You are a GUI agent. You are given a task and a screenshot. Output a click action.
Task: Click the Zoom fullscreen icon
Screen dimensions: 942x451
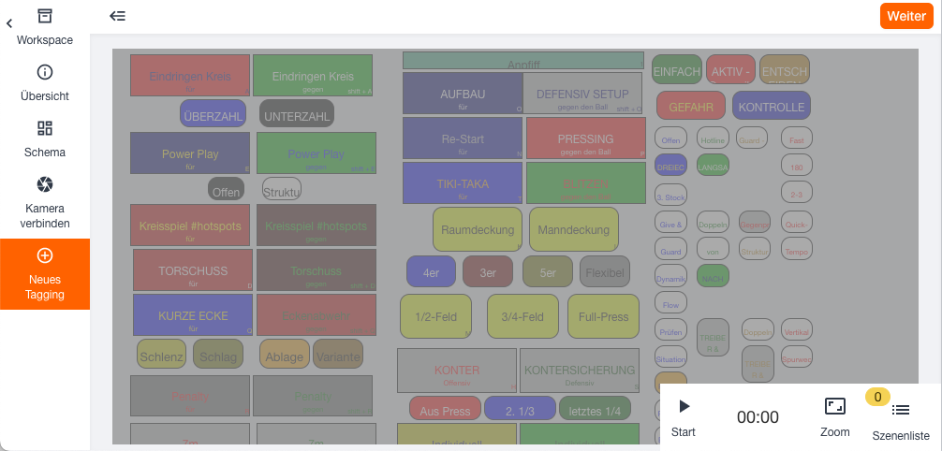[x=834, y=406]
